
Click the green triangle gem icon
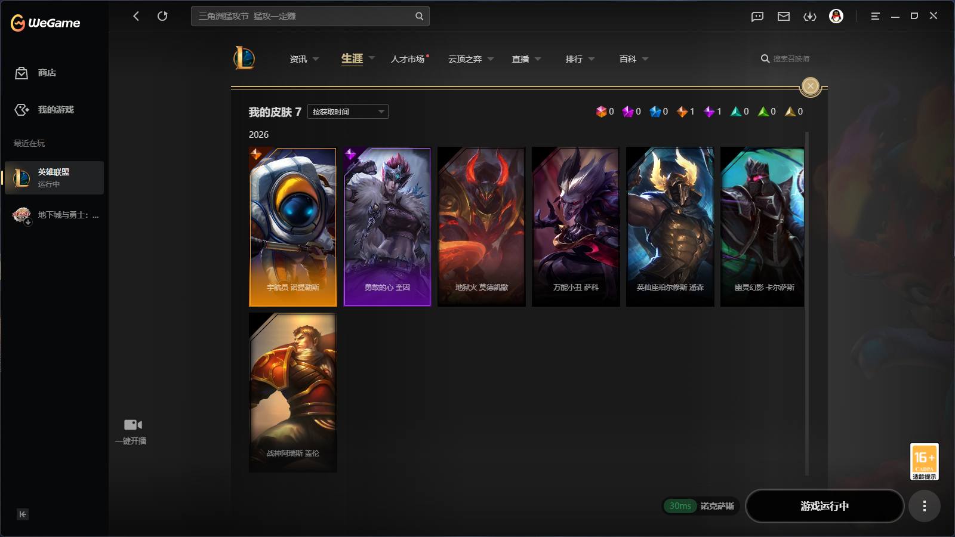(763, 112)
